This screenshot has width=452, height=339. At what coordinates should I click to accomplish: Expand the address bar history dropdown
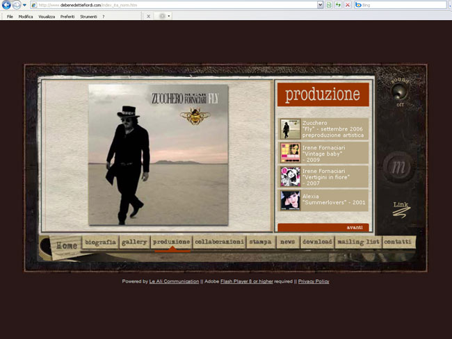coord(320,5)
